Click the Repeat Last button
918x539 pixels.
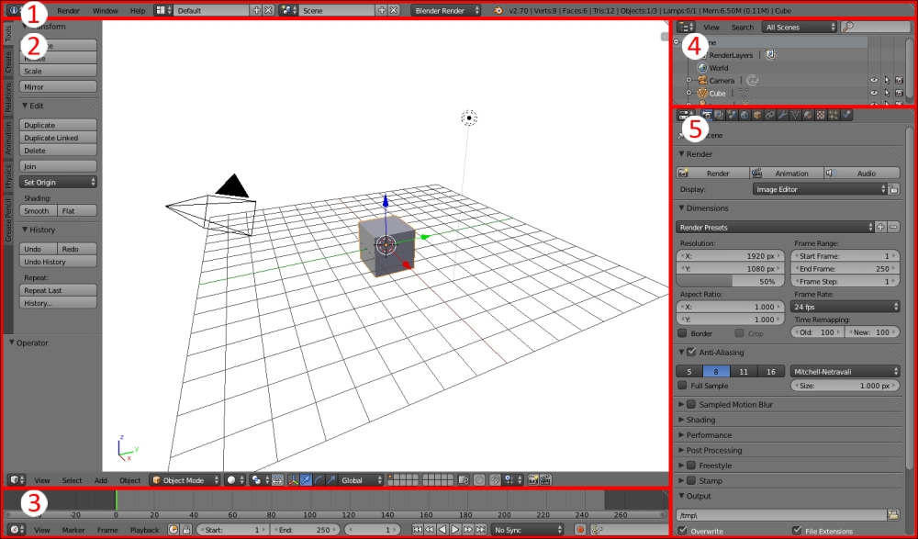pyautogui.click(x=58, y=290)
